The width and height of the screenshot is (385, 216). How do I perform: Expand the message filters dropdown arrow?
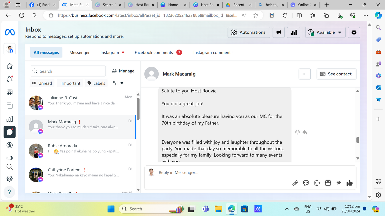coord(122,83)
